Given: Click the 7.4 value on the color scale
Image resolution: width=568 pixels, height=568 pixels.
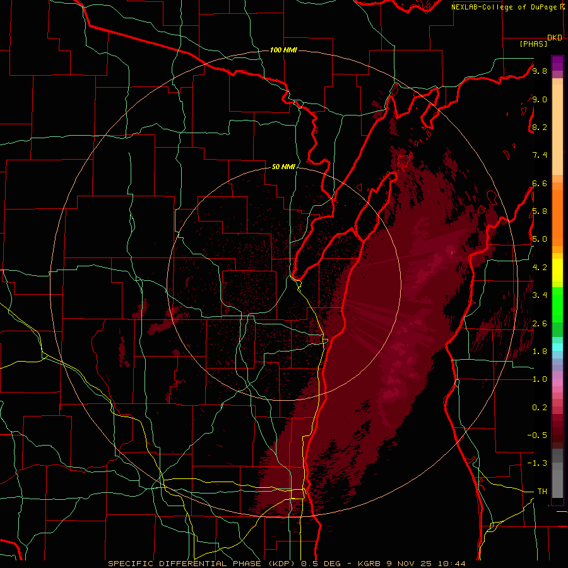Looking at the screenshot, I should (540, 155).
